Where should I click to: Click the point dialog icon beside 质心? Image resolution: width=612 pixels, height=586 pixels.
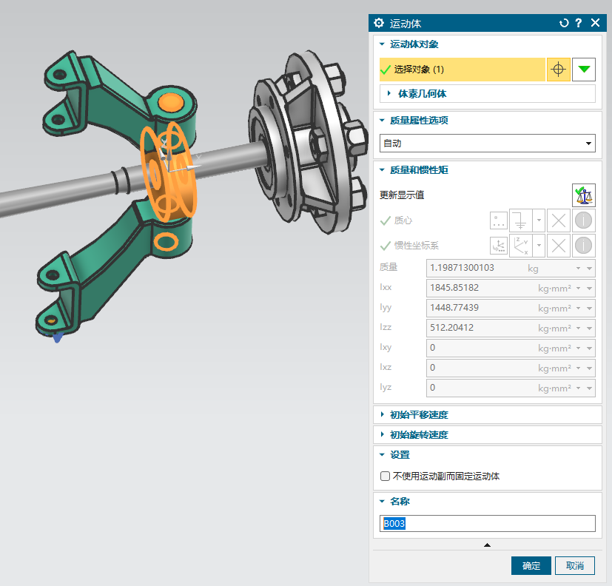tap(499, 220)
